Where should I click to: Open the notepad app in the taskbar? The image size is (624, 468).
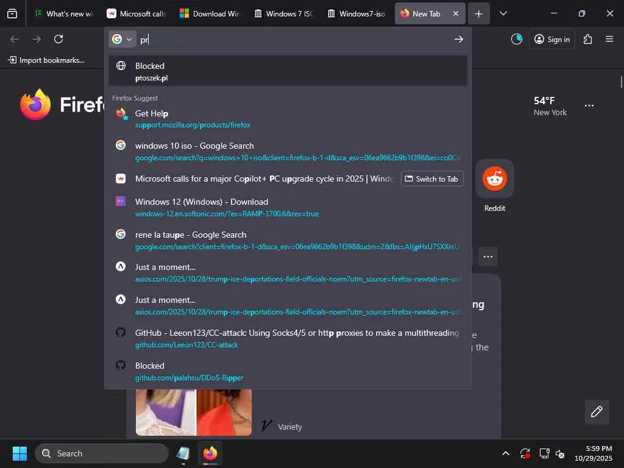coord(183,453)
